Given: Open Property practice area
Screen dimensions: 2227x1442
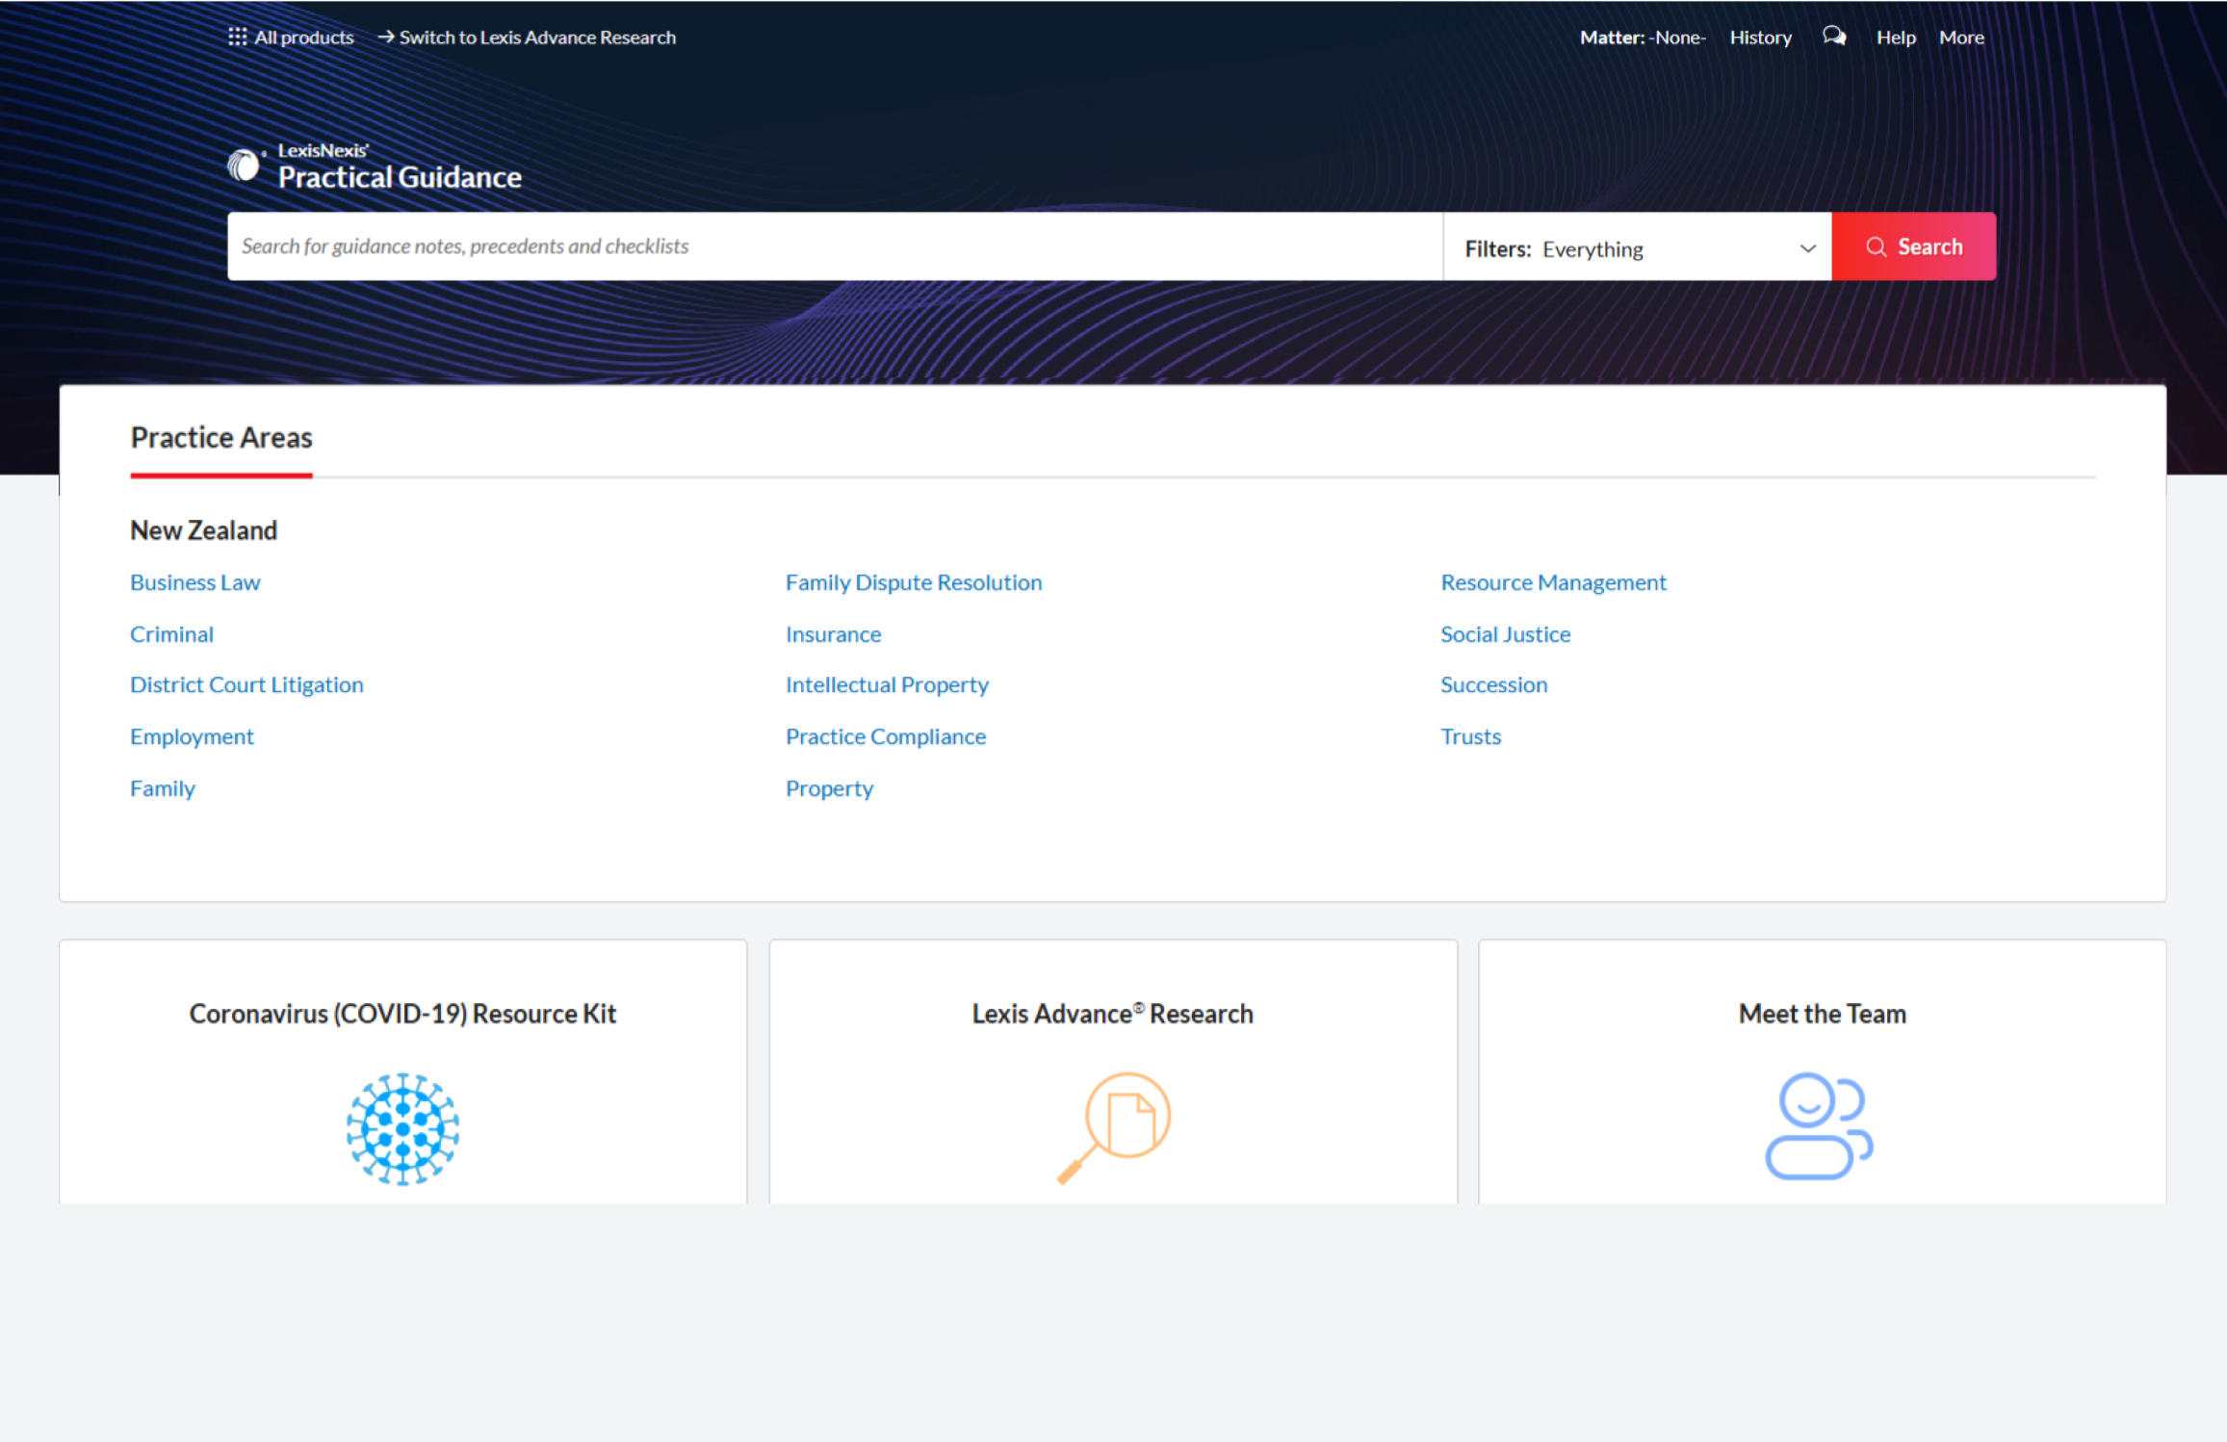Looking at the screenshot, I should click(x=829, y=788).
